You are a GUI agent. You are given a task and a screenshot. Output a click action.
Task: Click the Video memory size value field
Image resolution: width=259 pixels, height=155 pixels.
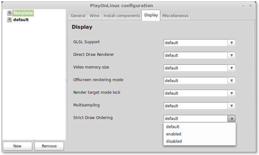click(196, 68)
